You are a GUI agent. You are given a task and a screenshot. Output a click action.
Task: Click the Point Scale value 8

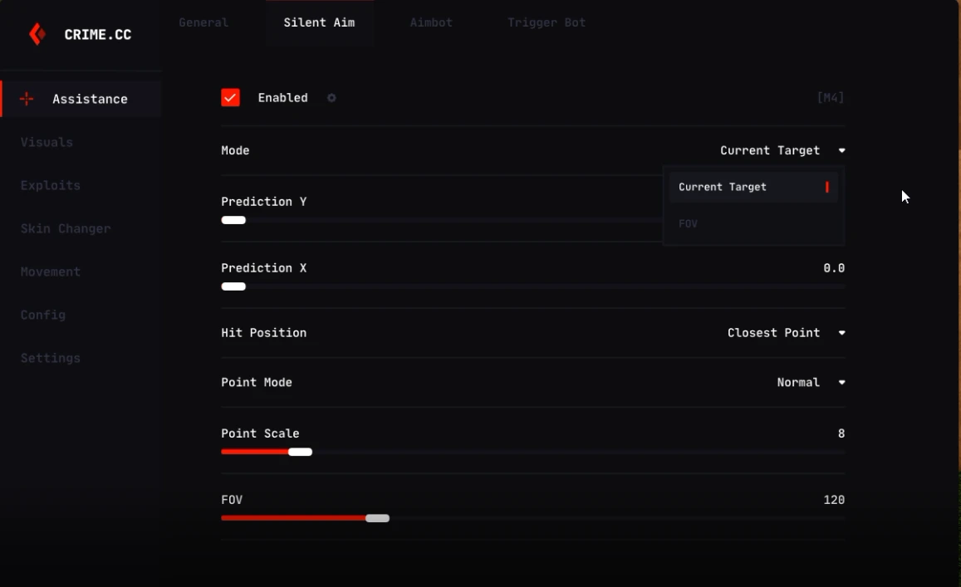[841, 434]
